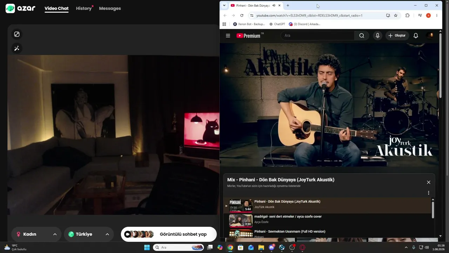
Task: Open the Chrome profile avatar
Action: [428, 15]
